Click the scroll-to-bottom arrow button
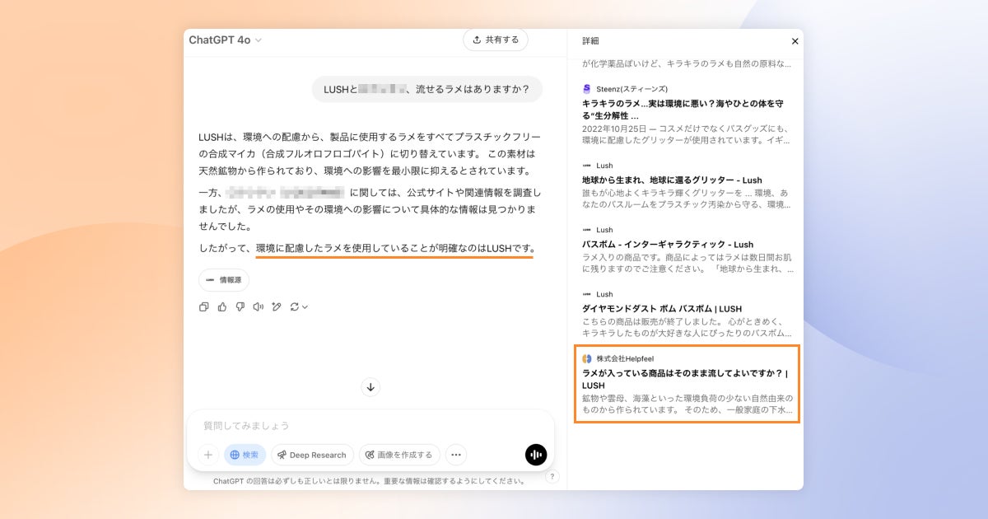This screenshot has height=519, width=988. pos(370,387)
